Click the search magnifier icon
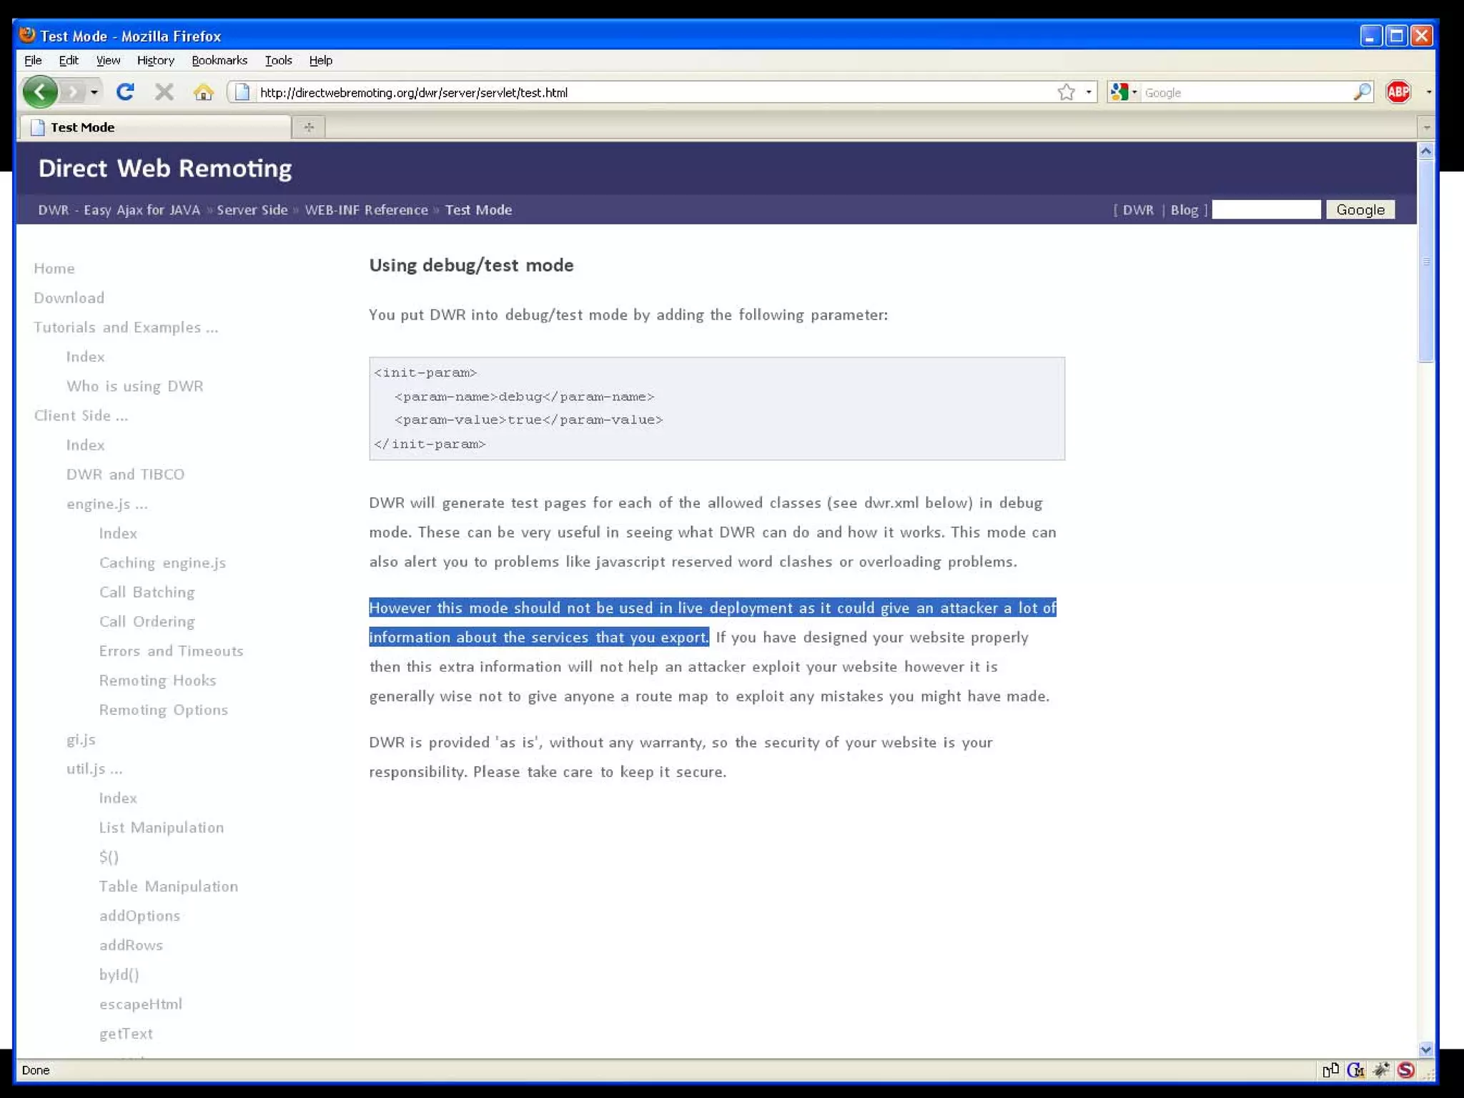Screen dimensions: 1464x1098 pyautogui.click(x=1362, y=92)
